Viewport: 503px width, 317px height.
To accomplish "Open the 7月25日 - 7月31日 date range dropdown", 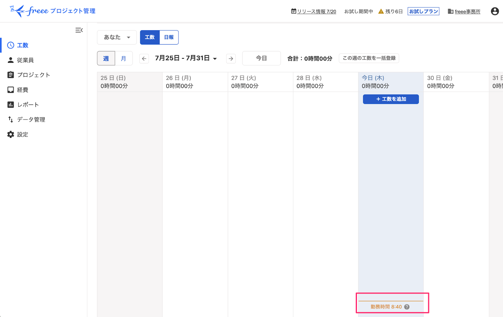I will [186, 58].
